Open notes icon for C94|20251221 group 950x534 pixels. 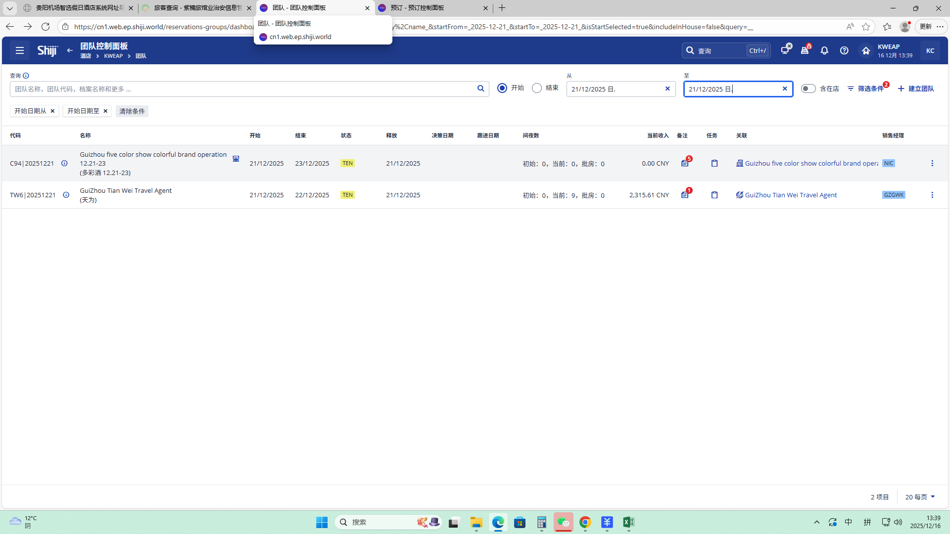click(x=685, y=163)
